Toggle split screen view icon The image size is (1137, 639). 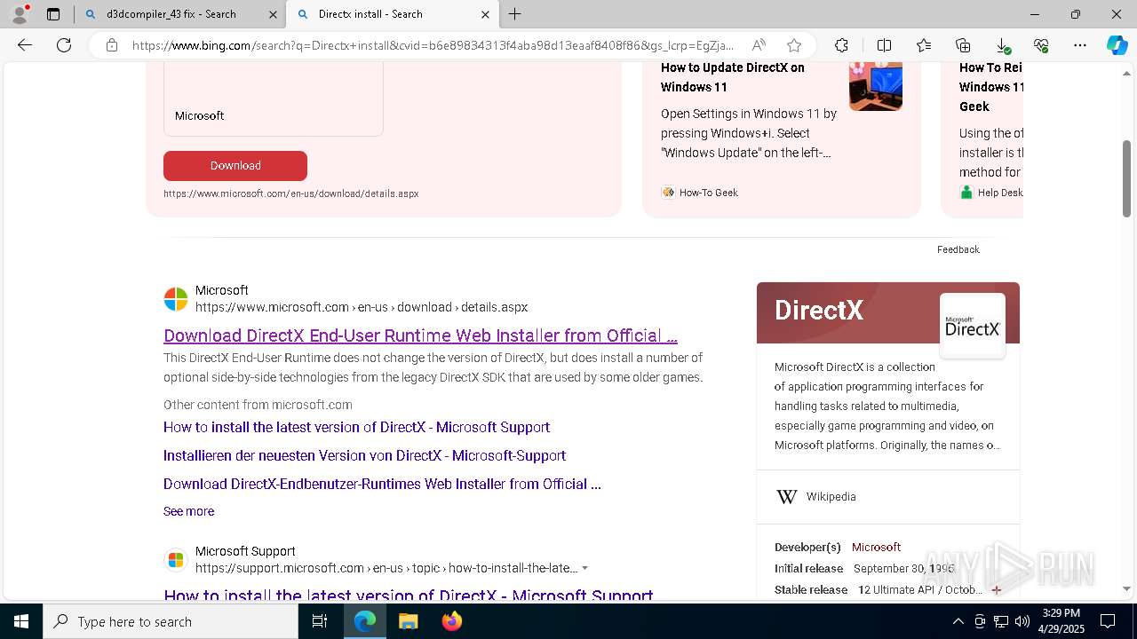click(884, 45)
